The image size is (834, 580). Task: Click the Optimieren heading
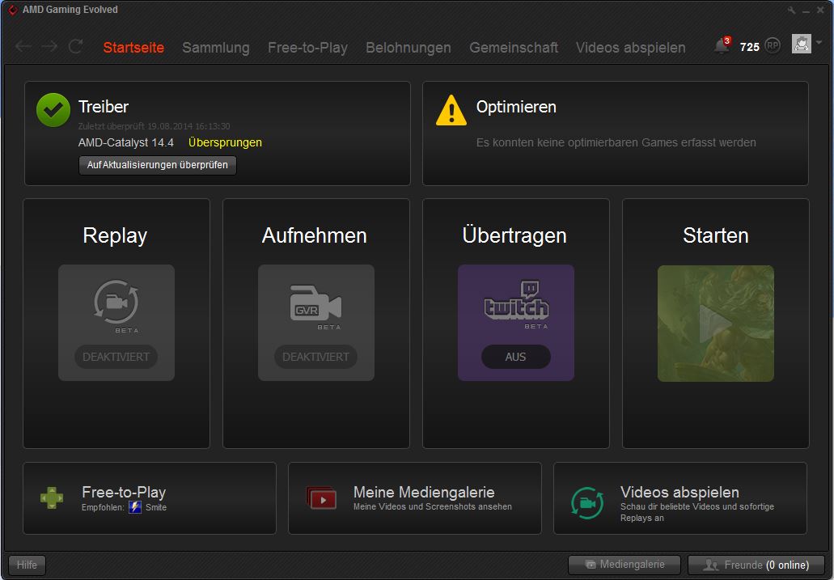point(516,107)
